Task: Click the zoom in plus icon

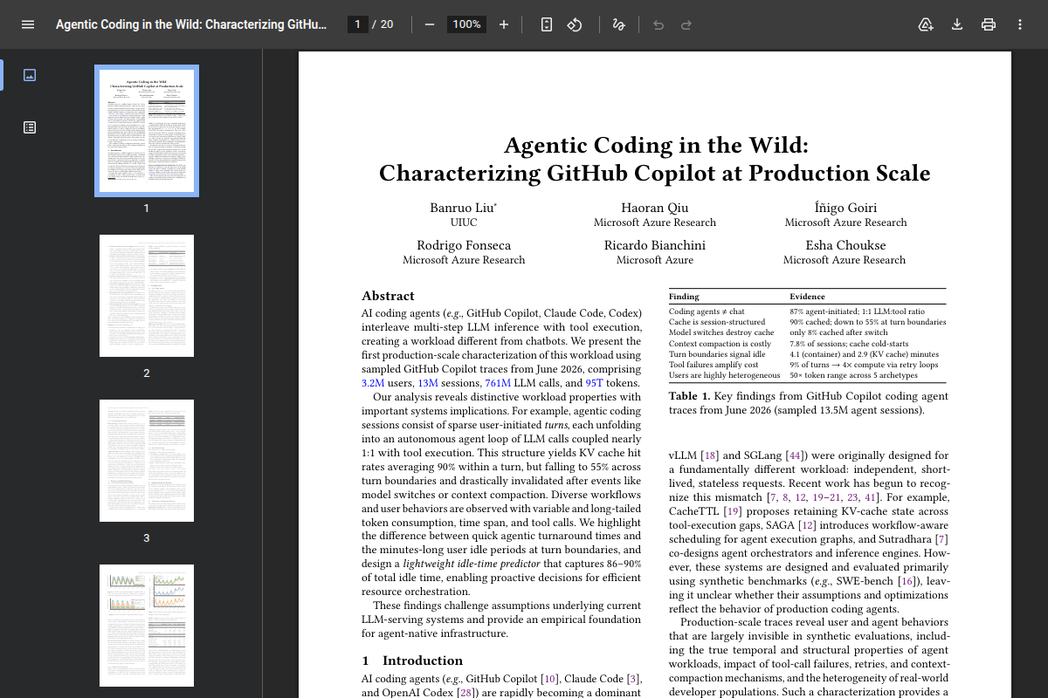Action: [504, 24]
